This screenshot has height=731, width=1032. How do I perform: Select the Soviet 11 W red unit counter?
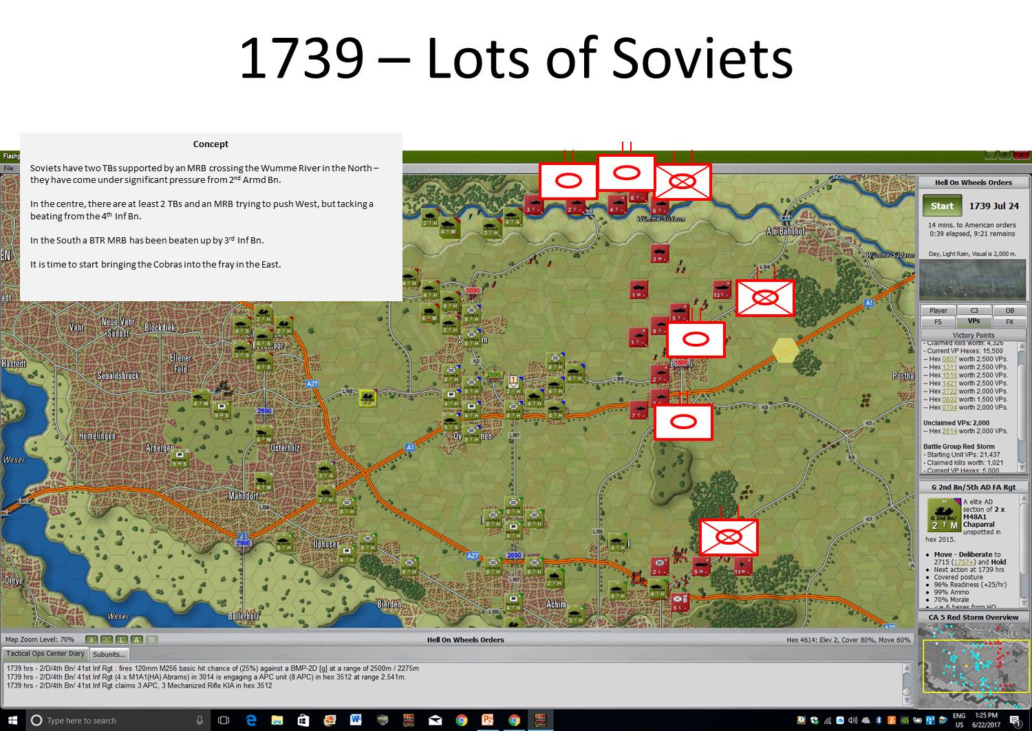tap(742, 565)
